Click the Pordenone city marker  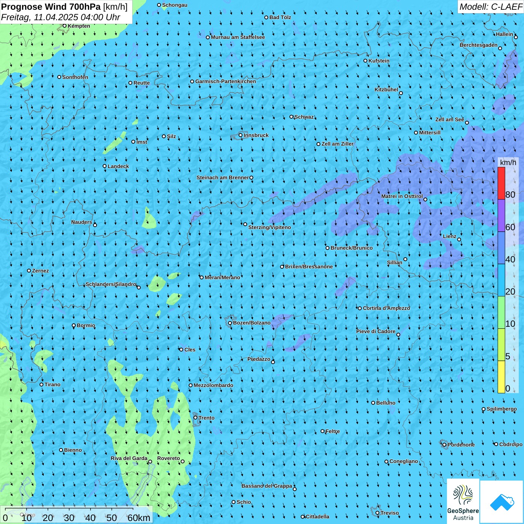coord(444,445)
